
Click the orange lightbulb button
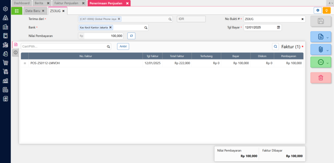(x=326, y=10)
